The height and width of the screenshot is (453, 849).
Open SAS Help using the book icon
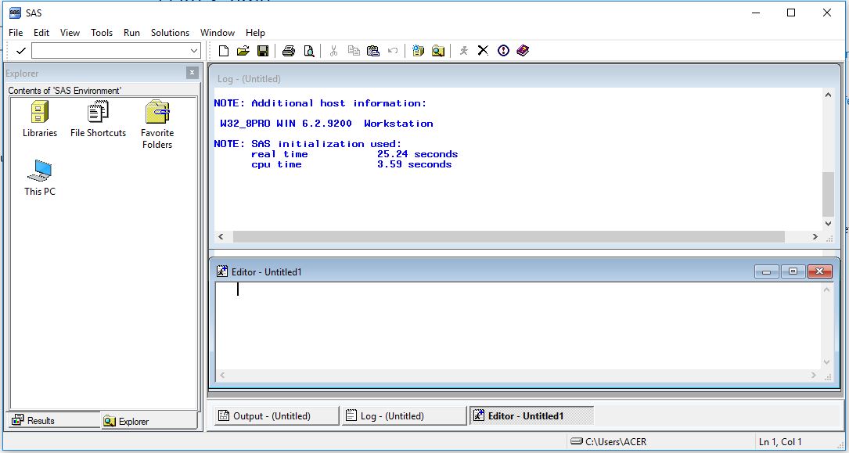tap(523, 50)
